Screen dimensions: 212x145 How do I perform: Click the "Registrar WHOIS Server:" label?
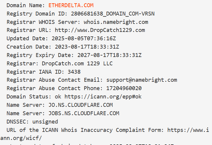(43, 22)
